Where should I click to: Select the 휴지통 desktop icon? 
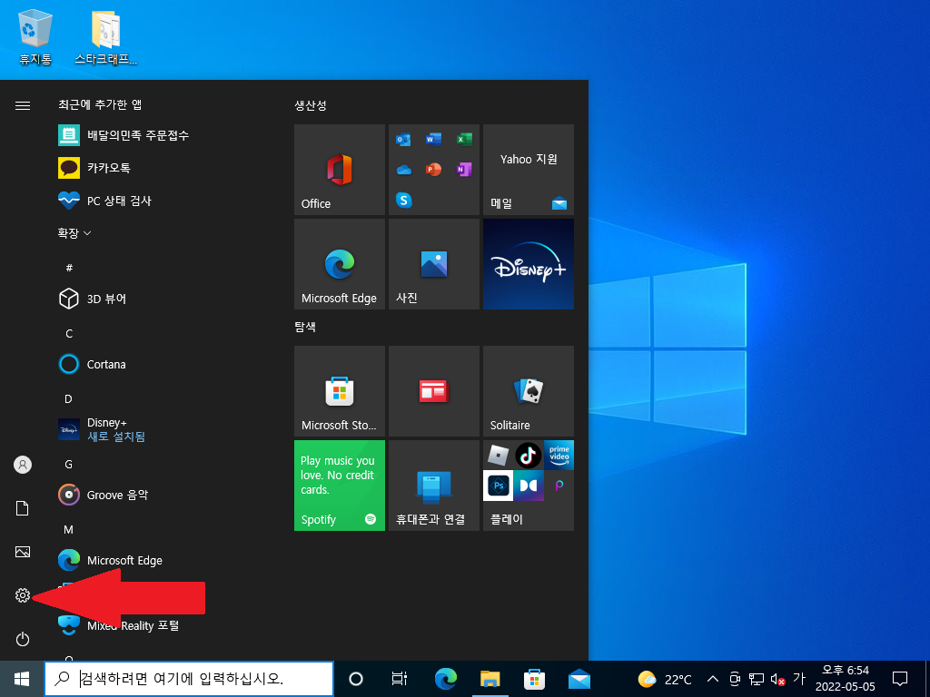point(35,36)
